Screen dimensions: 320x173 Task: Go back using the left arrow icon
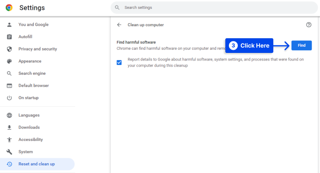(119, 25)
